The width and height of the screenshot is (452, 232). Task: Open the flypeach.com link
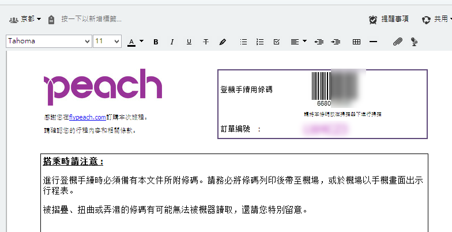(x=88, y=118)
